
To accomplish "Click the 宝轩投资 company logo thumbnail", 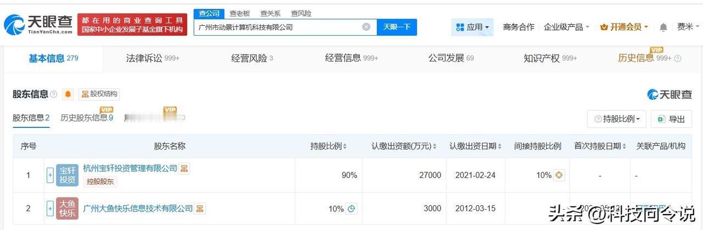I will point(67,176).
